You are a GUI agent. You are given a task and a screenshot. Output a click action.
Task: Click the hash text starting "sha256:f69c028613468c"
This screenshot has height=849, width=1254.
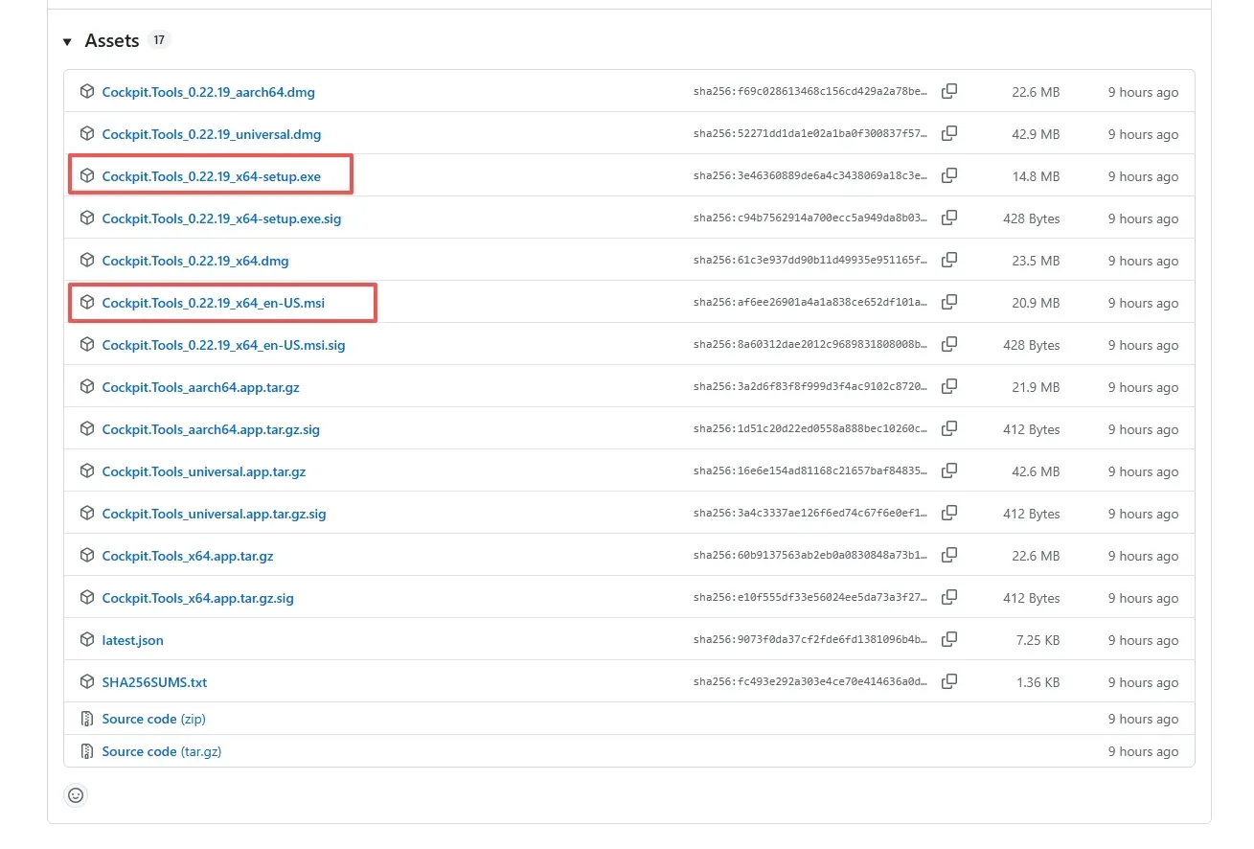pyautogui.click(x=810, y=93)
